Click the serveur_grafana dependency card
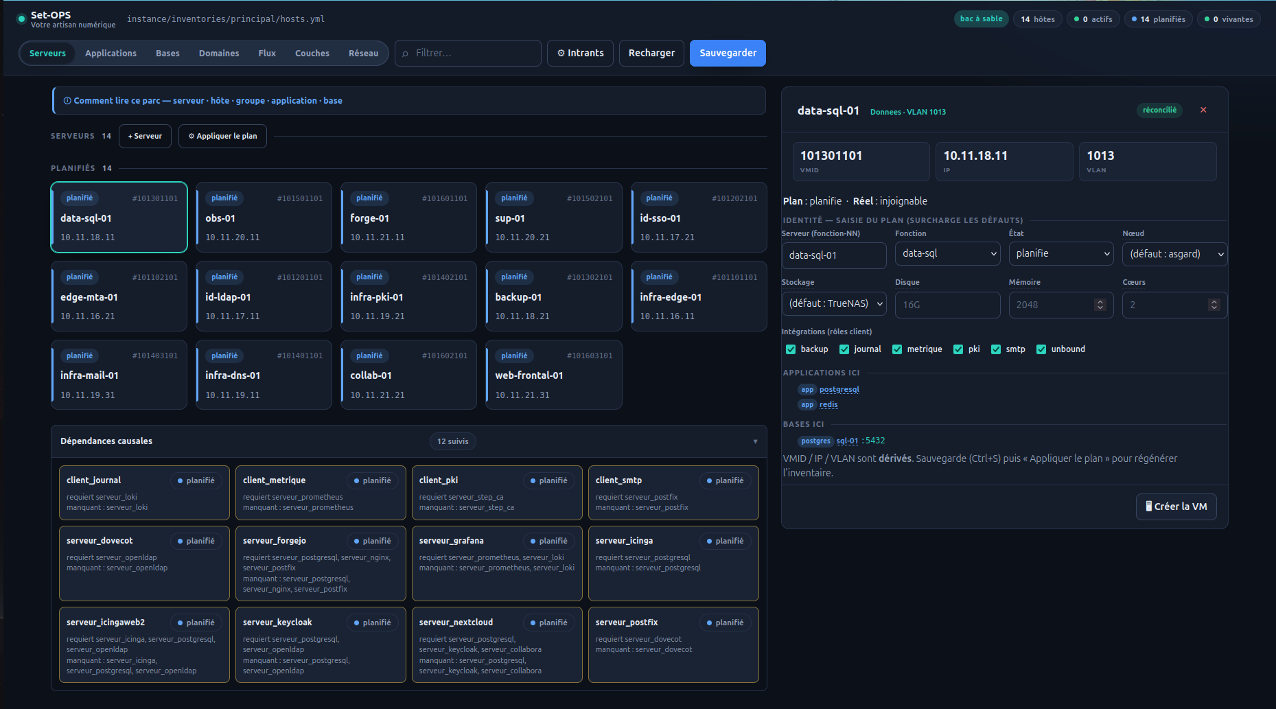 497,563
